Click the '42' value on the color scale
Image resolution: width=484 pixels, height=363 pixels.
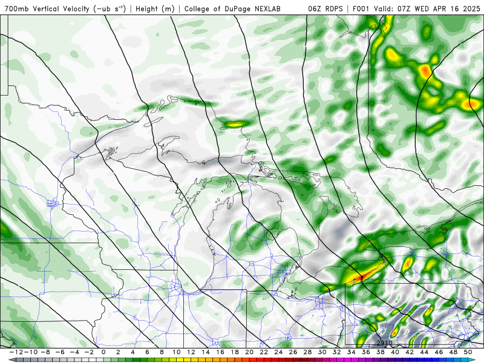410,352
